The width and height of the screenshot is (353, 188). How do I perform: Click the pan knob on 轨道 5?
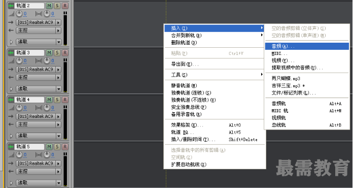pos(47,155)
